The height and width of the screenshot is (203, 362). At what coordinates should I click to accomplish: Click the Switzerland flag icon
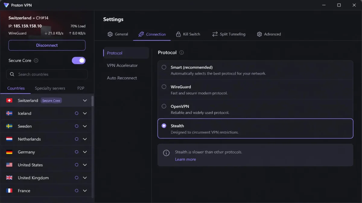click(x=9, y=100)
